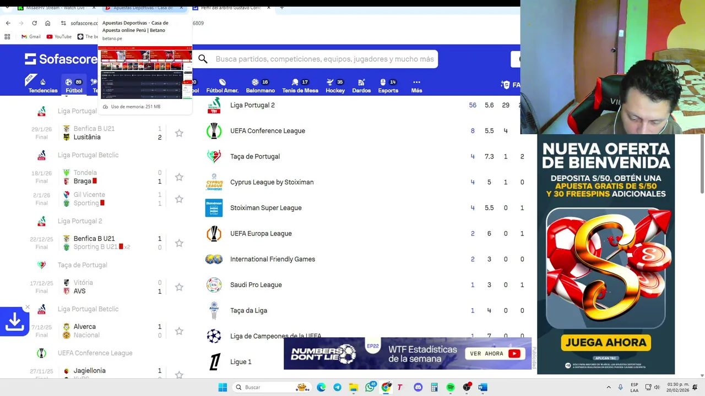Go to the browser home page

(47, 23)
